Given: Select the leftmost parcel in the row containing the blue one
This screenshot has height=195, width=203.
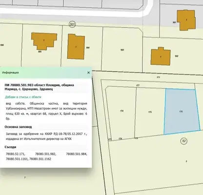Looking at the screenshot, I should point(121,112).
